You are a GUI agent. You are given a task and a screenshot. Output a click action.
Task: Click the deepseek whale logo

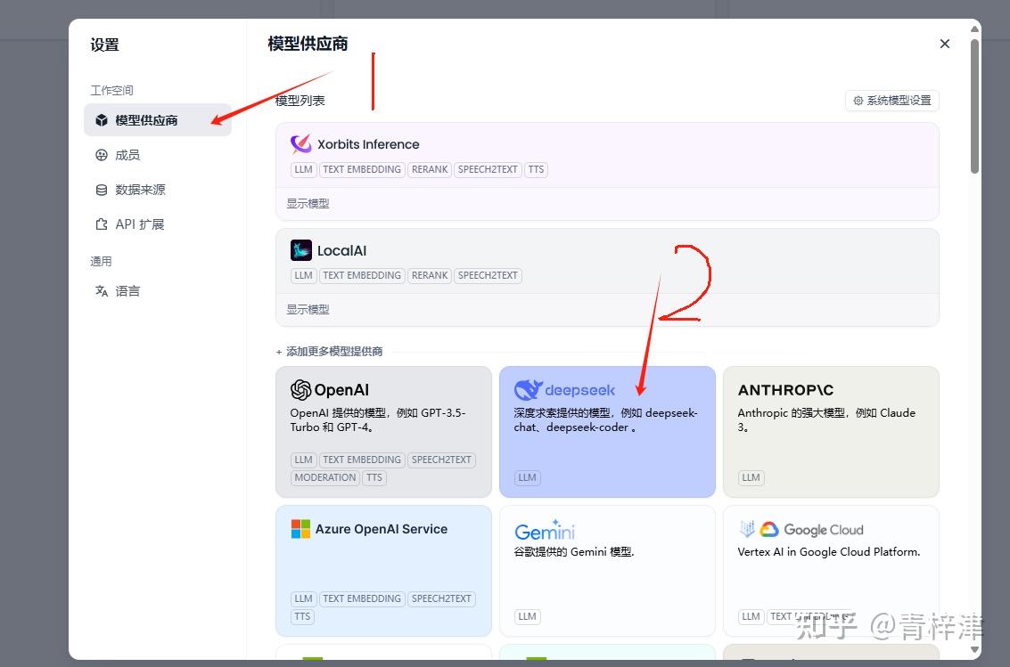[x=529, y=390]
